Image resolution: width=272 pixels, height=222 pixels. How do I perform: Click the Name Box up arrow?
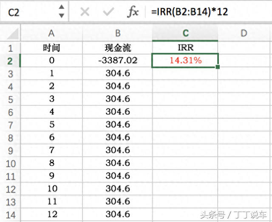[x=62, y=7]
